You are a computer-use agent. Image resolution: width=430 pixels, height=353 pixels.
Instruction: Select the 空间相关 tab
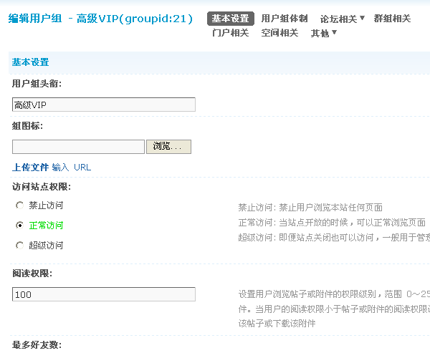(279, 33)
